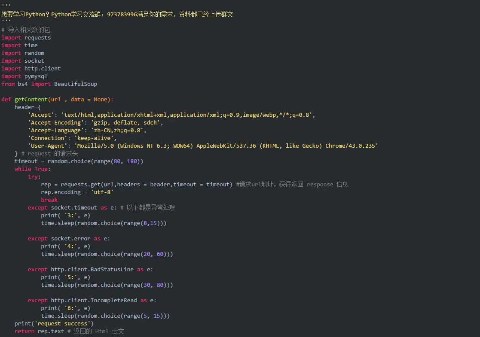The image size is (480, 337).
Task: Click the '} # request 的请求头' line
Action: 46,154
